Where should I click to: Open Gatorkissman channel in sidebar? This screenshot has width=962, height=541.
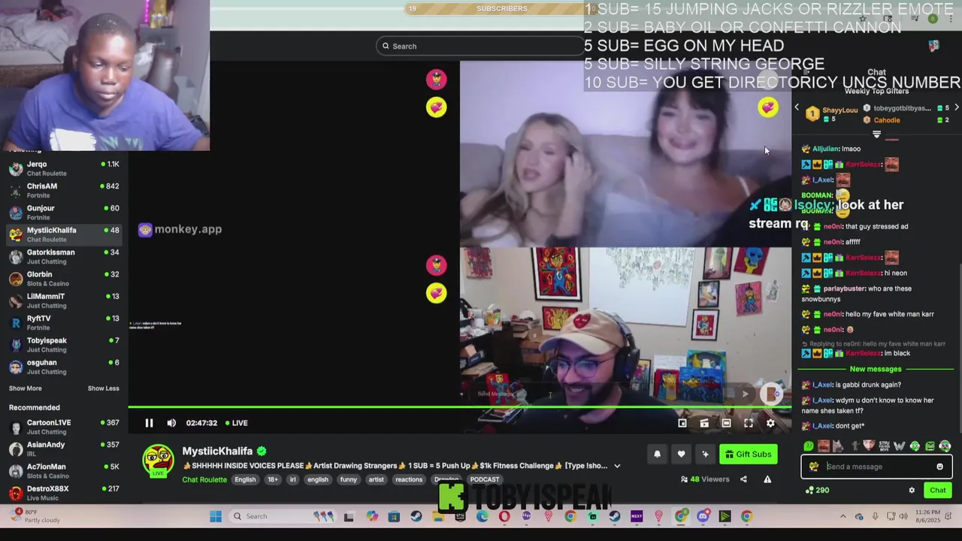(64, 256)
